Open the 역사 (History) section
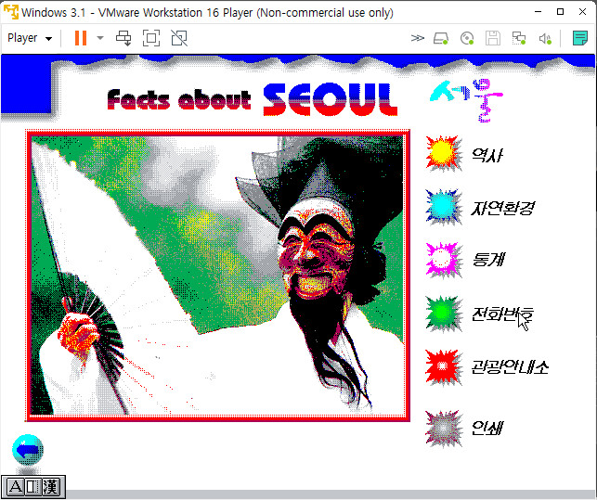Viewport: 597px width, 500px height. pos(487,155)
